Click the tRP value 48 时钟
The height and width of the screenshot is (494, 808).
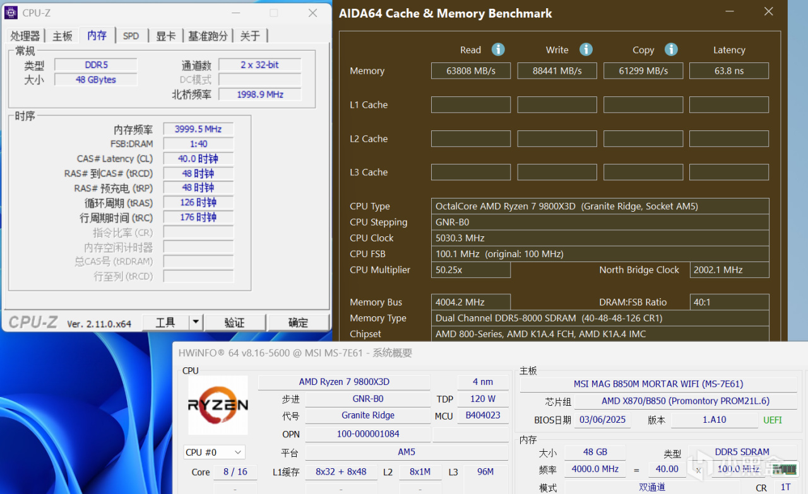[x=198, y=188]
